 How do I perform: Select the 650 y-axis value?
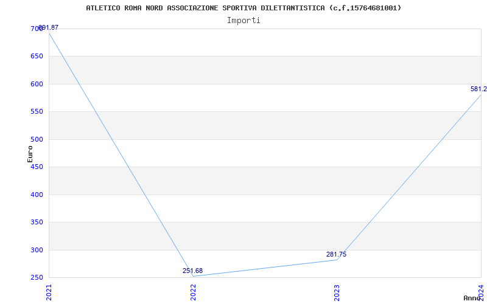point(37,57)
